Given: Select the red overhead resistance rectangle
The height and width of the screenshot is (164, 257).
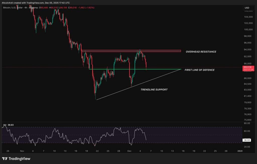Looking at the screenshot, I should click(x=131, y=51).
